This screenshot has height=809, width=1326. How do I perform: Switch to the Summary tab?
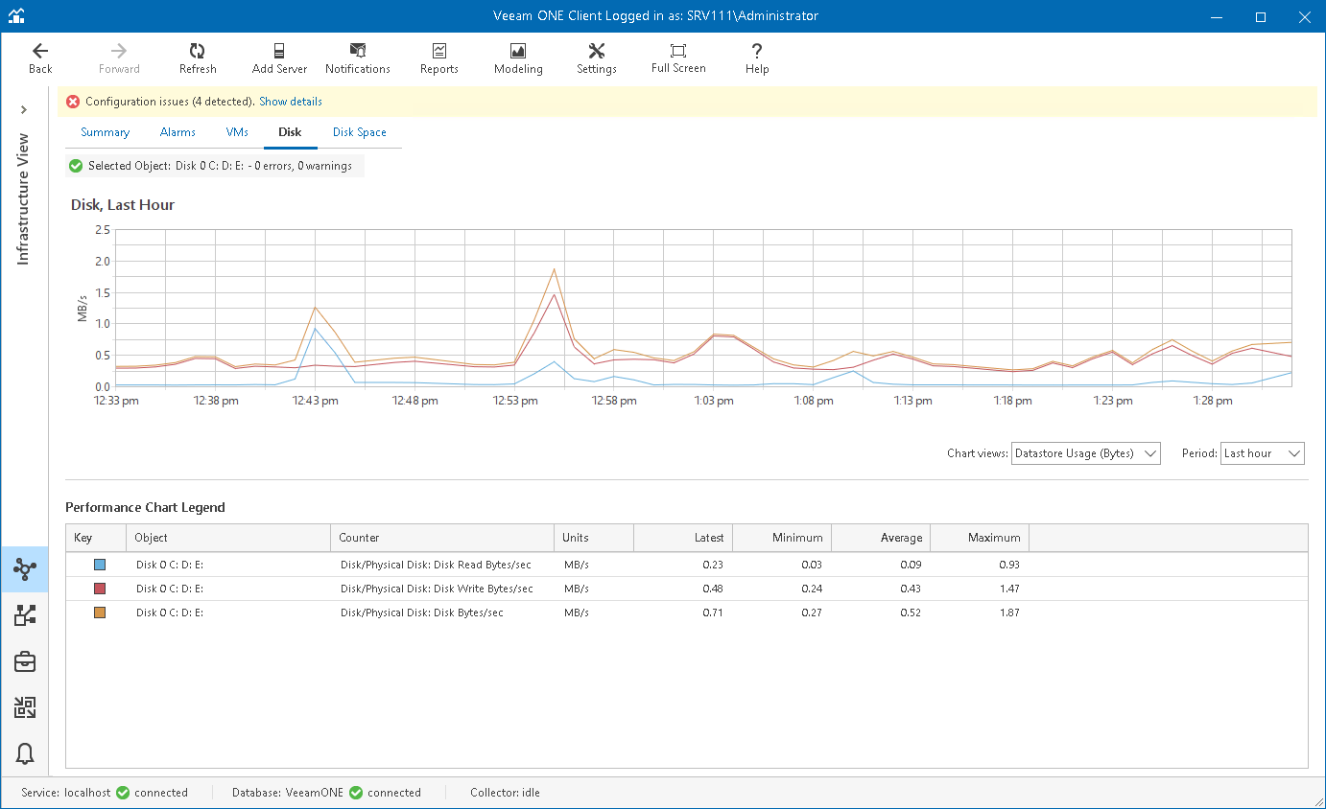click(x=105, y=132)
